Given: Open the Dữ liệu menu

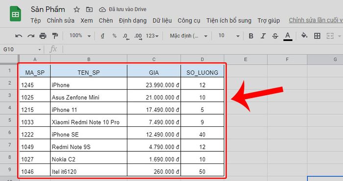Looking at the screenshot, I should pos(162,20).
